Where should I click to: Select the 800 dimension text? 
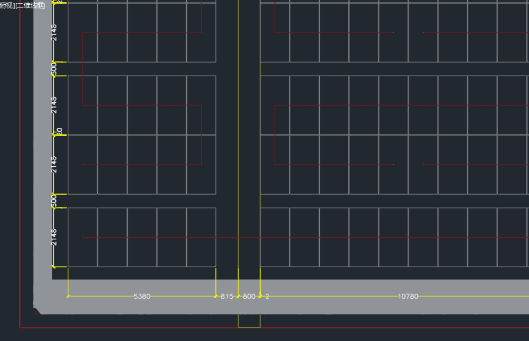tap(249, 296)
